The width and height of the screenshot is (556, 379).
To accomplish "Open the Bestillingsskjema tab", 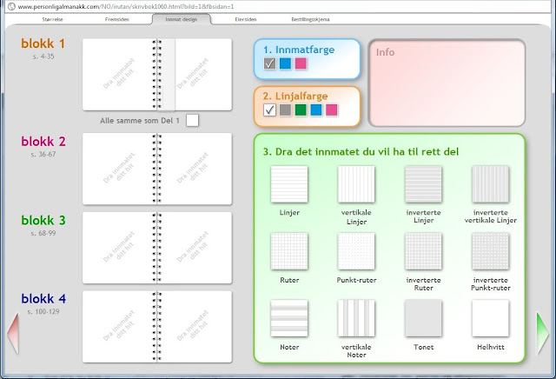I will click(x=310, y=19).
